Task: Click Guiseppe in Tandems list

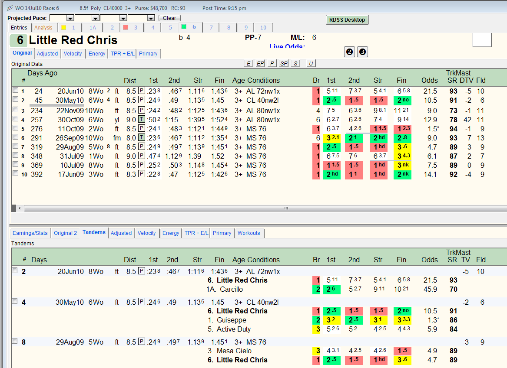Action: [231, 320]
